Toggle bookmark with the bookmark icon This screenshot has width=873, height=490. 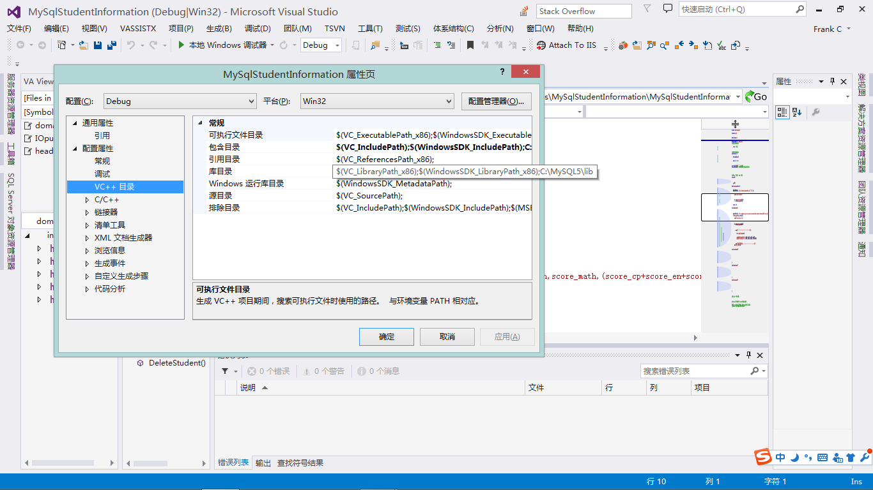(x=470, y=45)
